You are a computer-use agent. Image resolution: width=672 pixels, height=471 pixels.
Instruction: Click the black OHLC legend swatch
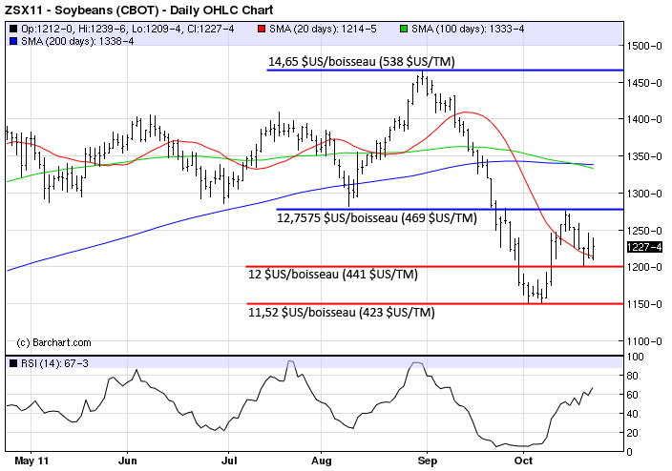click(x=12, y=30)
